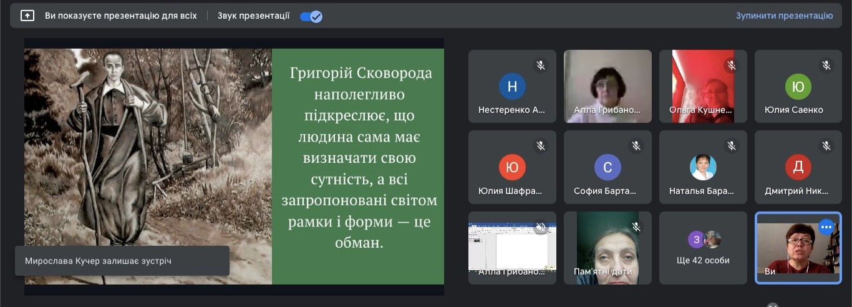This screenshot has height=307, width=852.
Task: Click the Сковорода presentation slide
Action: (x=234, y=165)
